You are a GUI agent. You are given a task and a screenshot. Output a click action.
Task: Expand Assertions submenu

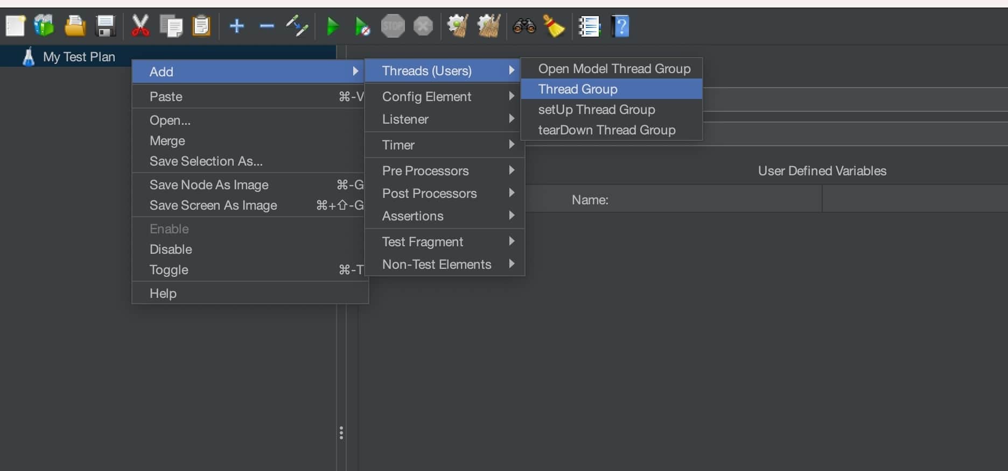(445, 216)
